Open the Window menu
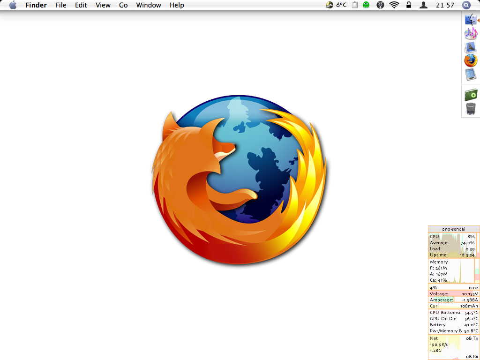The width and height of the screenshot is (480, 360). (149, 5)
